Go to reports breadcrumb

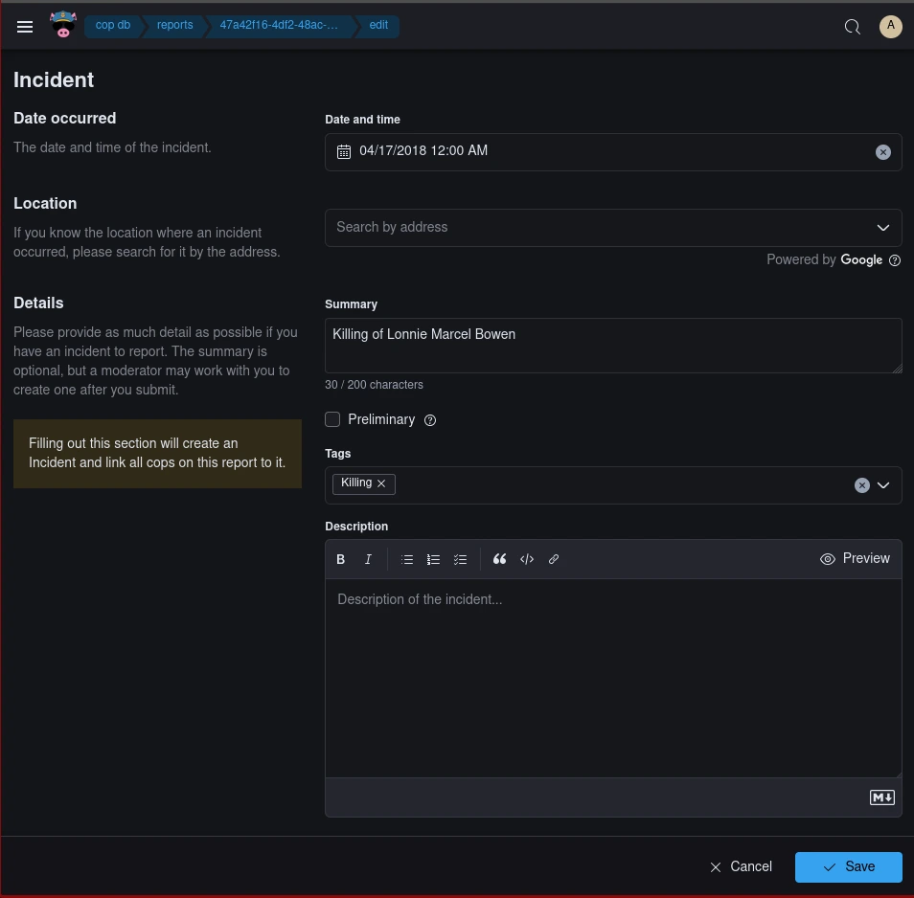pos(174,26)
